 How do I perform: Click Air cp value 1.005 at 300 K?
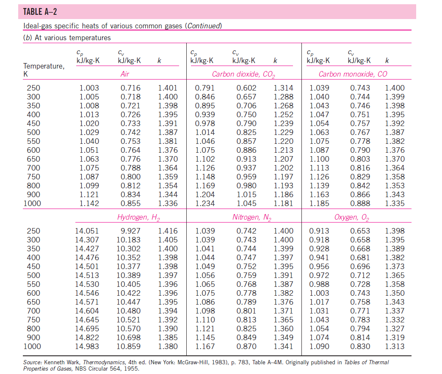click(x=89, y=97)
